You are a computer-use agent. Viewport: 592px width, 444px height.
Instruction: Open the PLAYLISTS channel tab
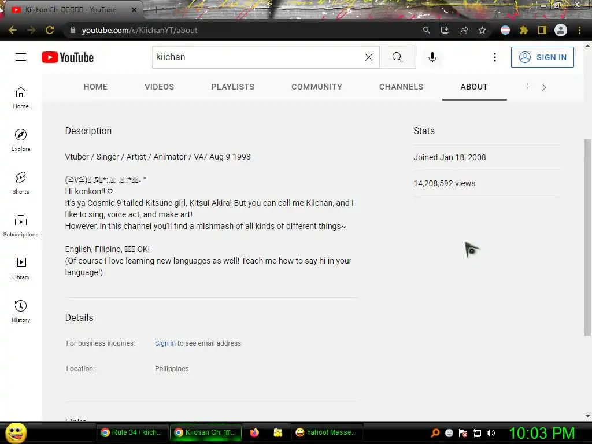pyautogui.click(x=232, y=87)
